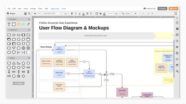The image size is (186, 104).
Task: Collapse the Standard shape group
Action: (9, 19)
